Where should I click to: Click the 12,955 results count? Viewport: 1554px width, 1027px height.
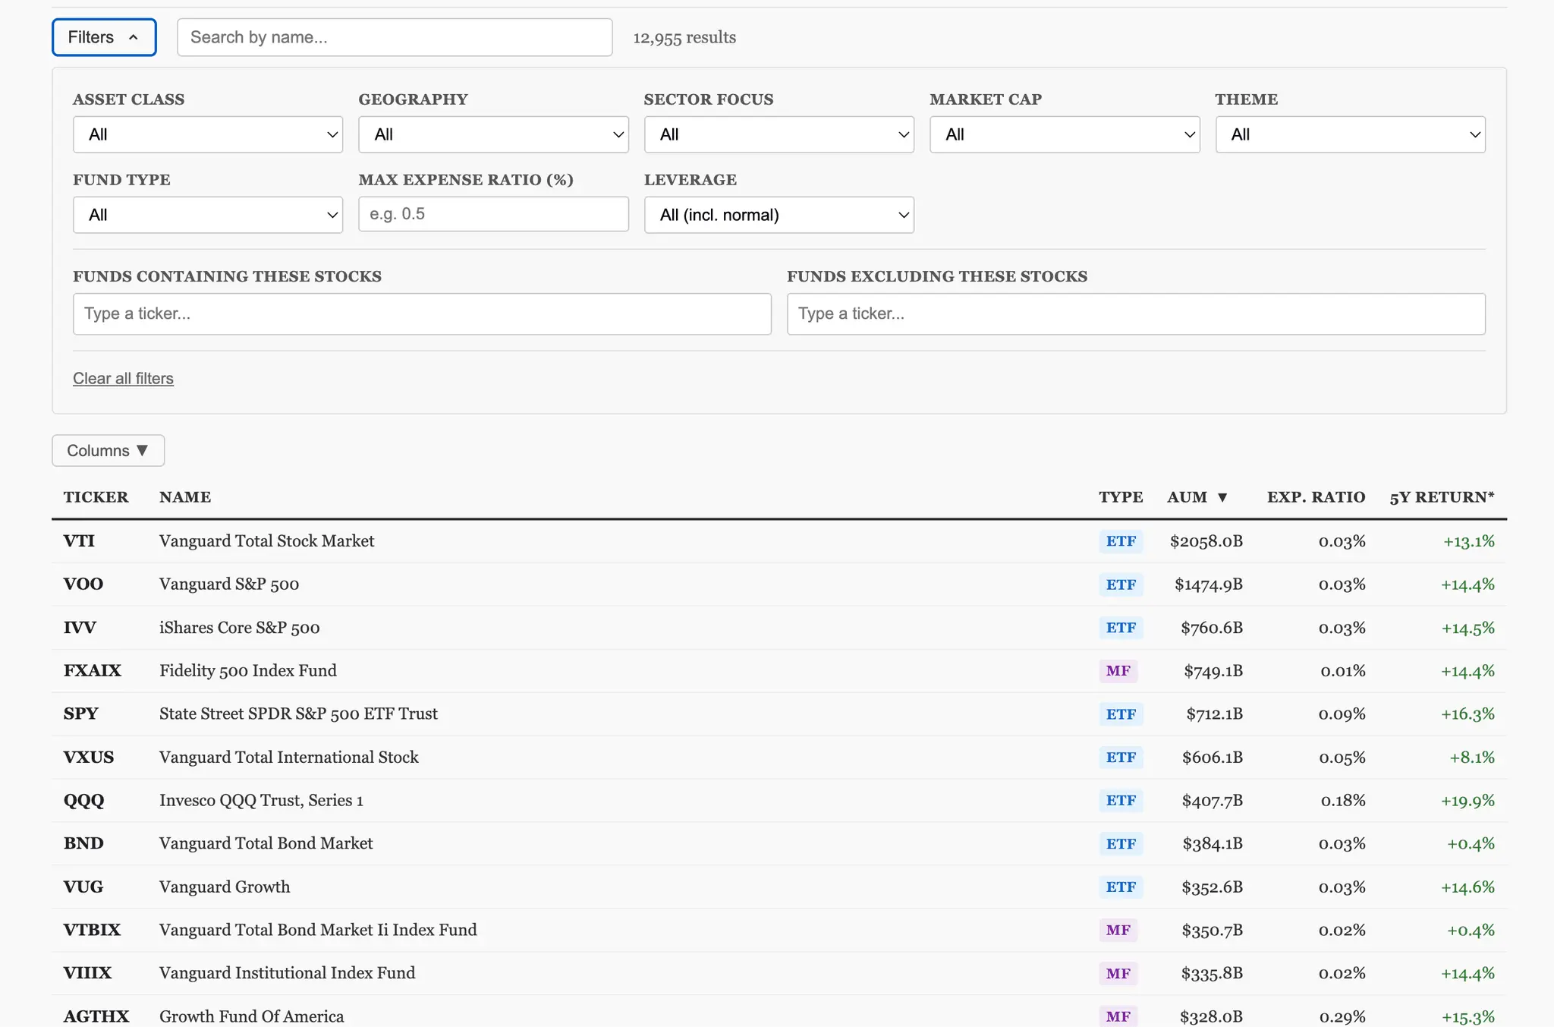[684, 37]
